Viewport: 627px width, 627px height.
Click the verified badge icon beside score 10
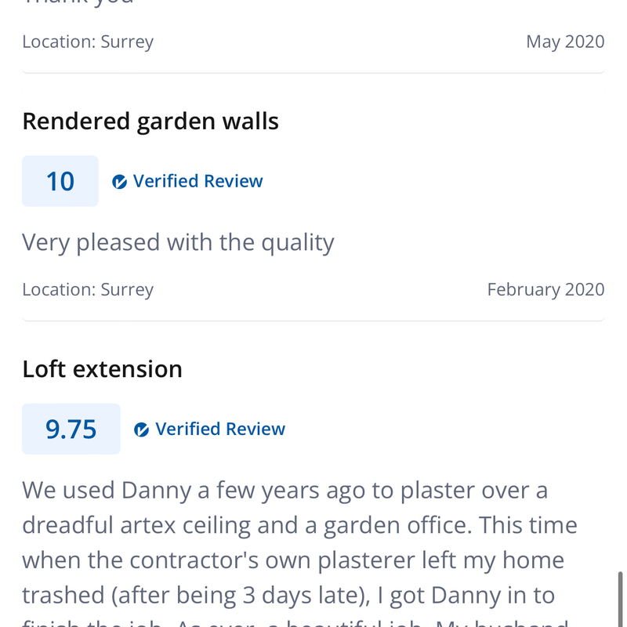[x=120, y=182]
